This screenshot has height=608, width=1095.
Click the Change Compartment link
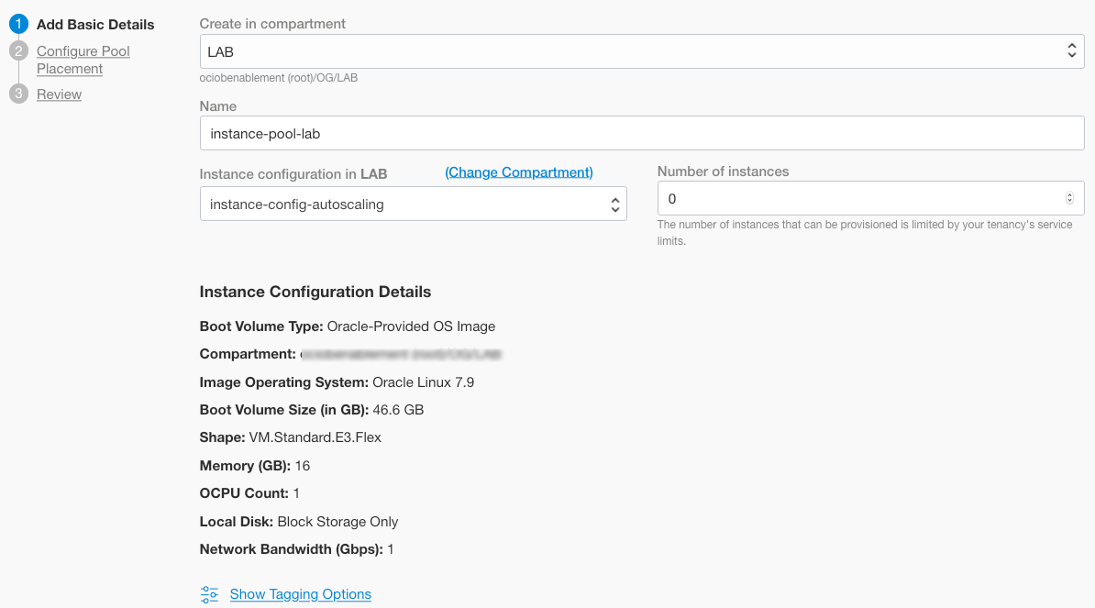[519, 172]
